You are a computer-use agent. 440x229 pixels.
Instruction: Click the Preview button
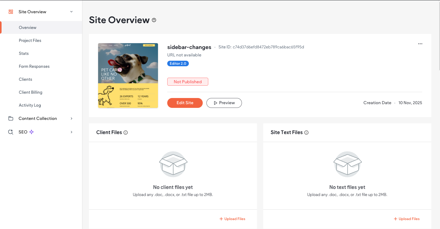point(224,103)
